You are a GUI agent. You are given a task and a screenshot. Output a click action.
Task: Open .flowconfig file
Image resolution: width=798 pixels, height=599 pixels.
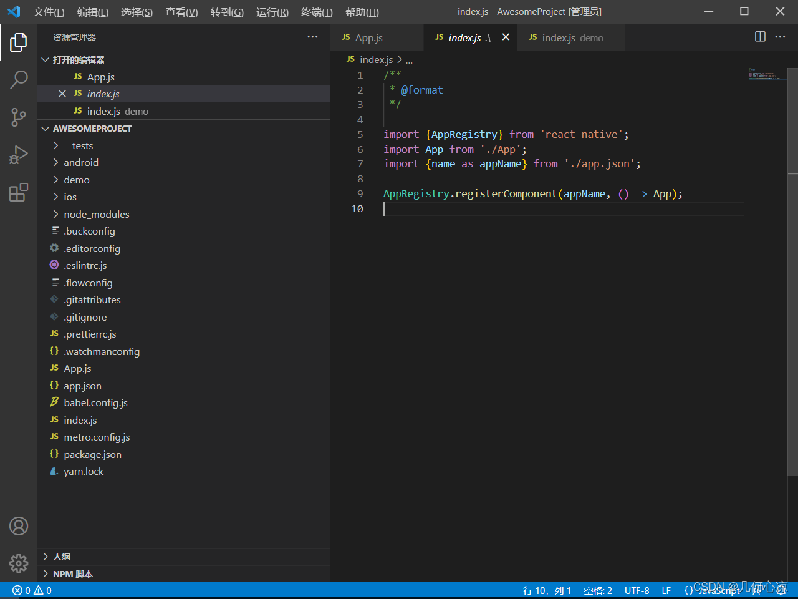tap(184, 283)
